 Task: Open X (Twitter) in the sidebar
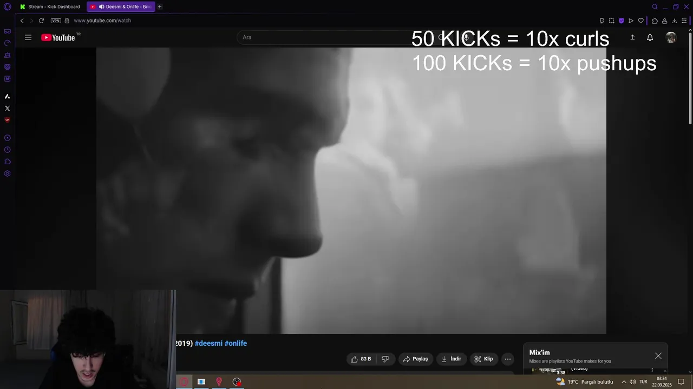8,108
